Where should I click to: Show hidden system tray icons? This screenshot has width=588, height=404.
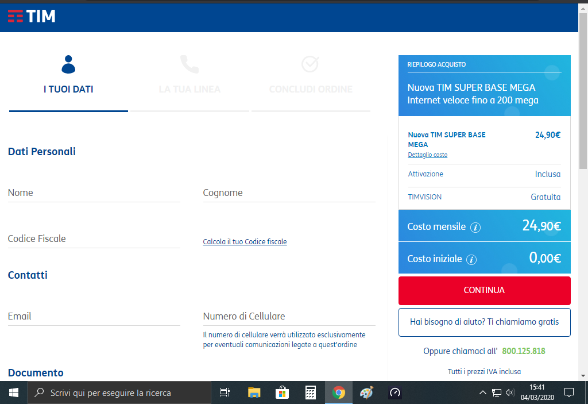click(x=482, y=393)
